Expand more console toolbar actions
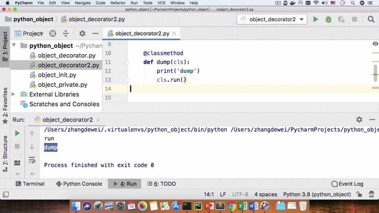379x213 pixels. 32,174
